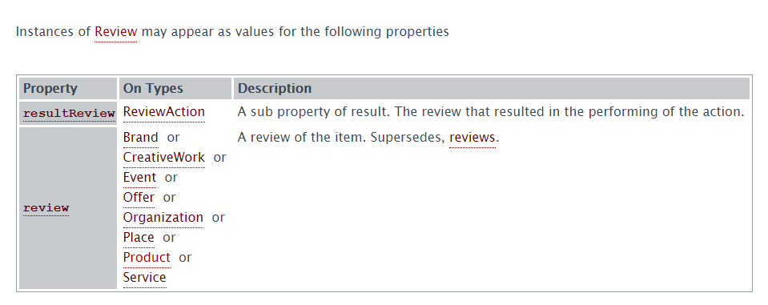Visit the Place type link
This screenshot has height=305, width=768.
[x=139, y=238]
